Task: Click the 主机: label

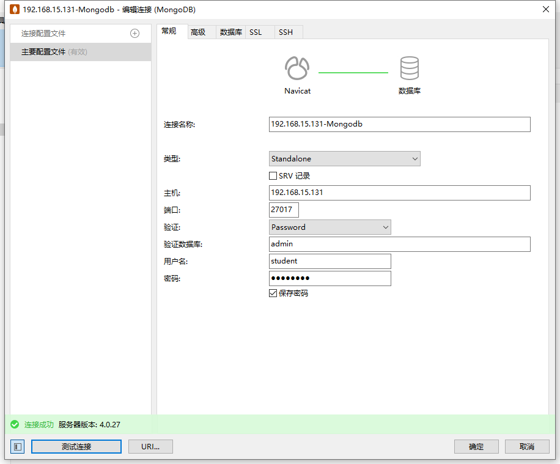Action: (172, 193)
